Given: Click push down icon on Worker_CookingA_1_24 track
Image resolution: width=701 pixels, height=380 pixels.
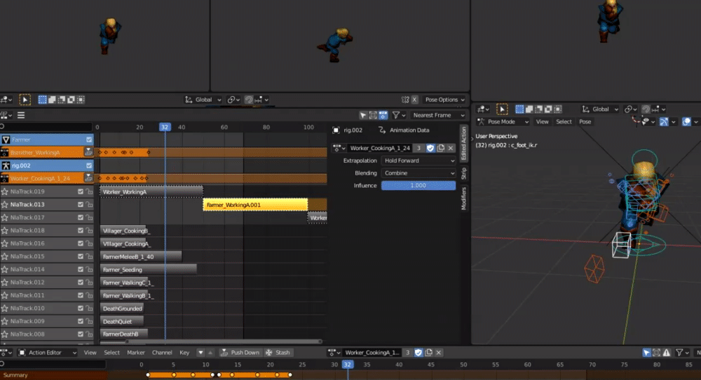Looking at the screenshot, I should [x=89, y=179].
